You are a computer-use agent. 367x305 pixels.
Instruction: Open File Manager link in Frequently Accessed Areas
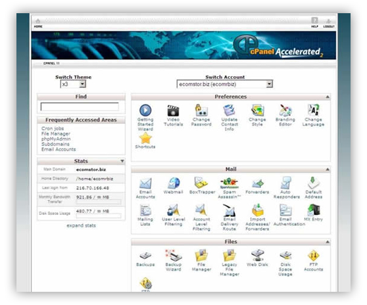[x=56, y=133]
